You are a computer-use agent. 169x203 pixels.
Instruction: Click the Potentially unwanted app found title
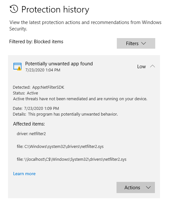click(59, 64)
